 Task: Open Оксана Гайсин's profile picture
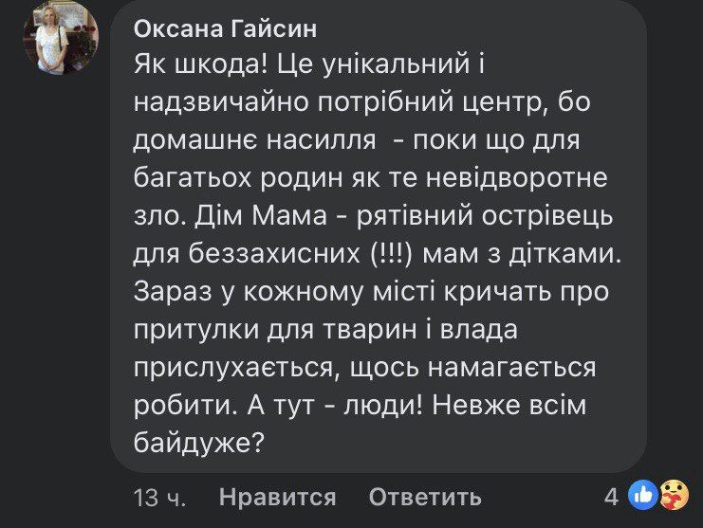click(62, 38)
